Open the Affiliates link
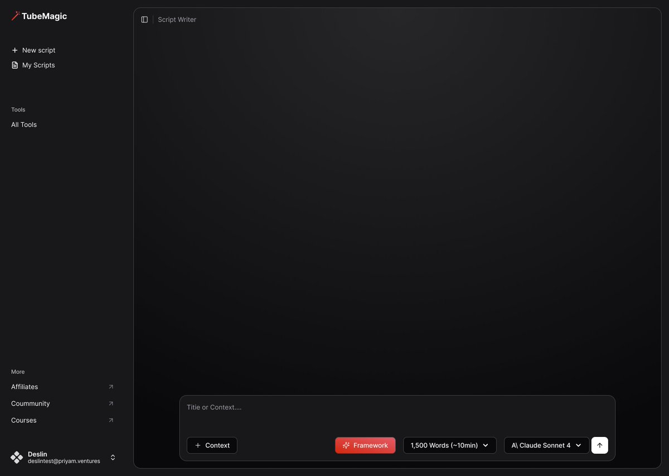Viewport: 669px width, 476px height. (x=25, y=387)
